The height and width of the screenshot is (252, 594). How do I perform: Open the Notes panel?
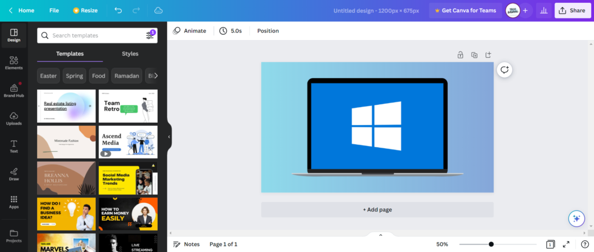pyautogui.click(x=186, y=244)
